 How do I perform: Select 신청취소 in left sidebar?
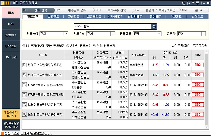[x=11, y=35]
